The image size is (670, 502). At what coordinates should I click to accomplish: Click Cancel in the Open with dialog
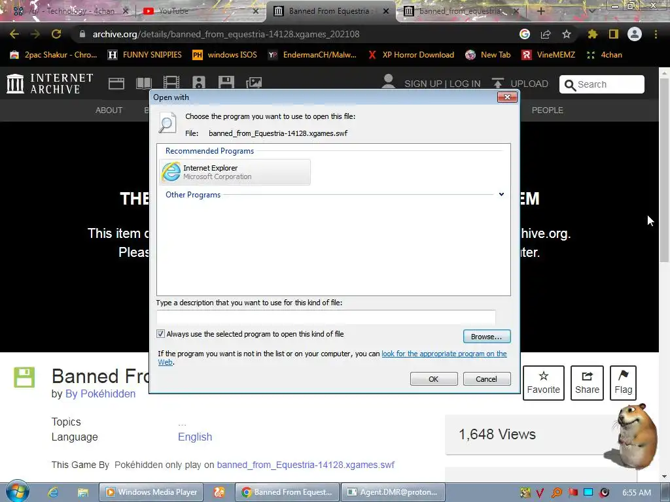tap(487, 378)
